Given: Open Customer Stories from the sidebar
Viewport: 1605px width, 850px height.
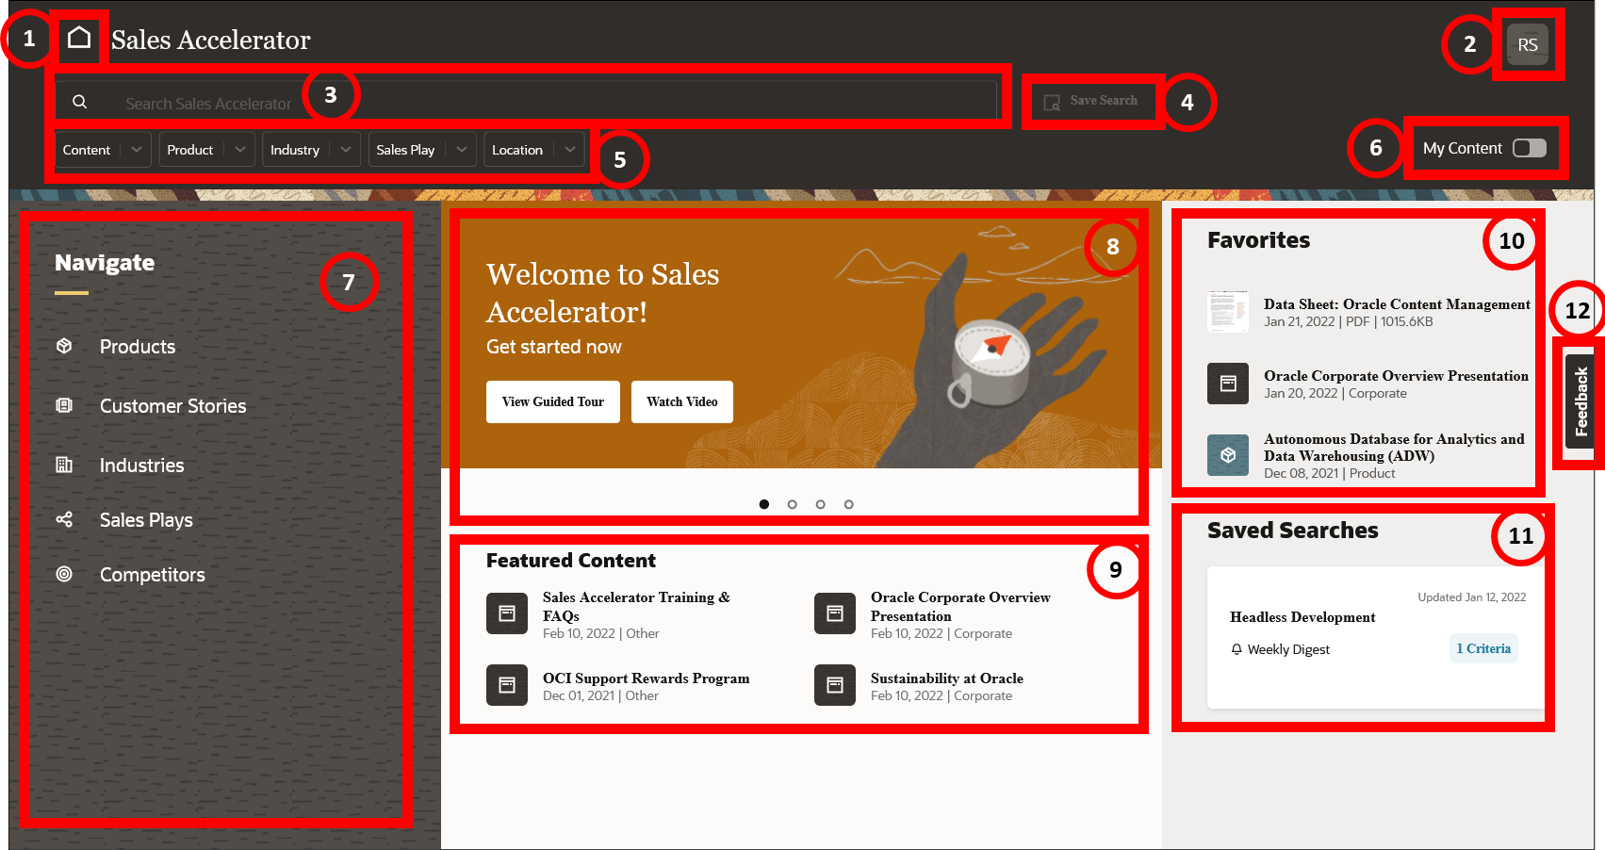Looking at the screenshot, I should click(x=63, y=404).
